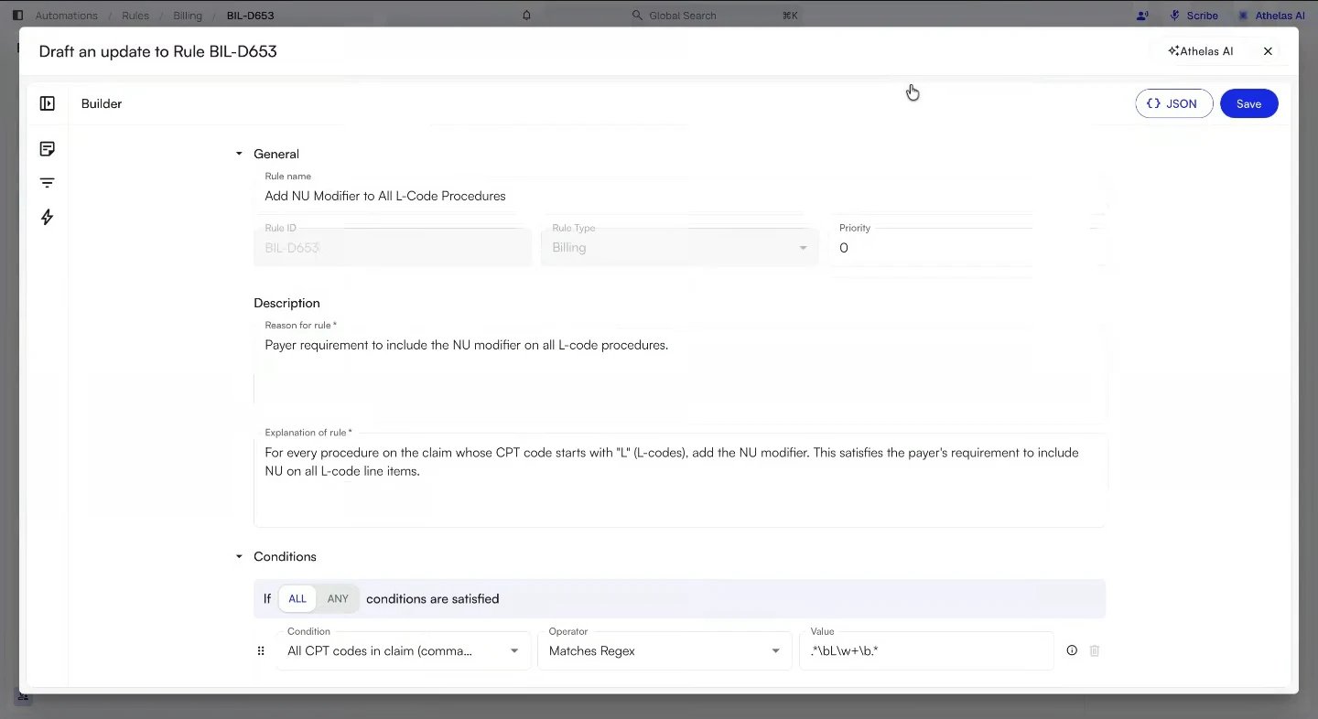1318x719 pixels.
Task: Click the info icon beside the regex value
Action: pos(1072,650)
